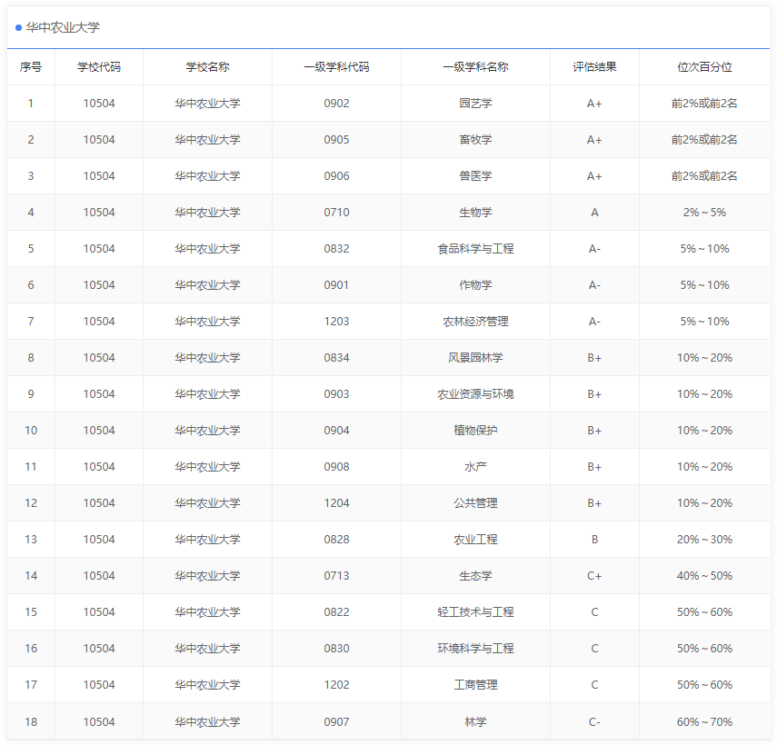Click the A+ grade in 园艺学 row
777x745 pixels.
pyautogui.click(x=594, y=103)
